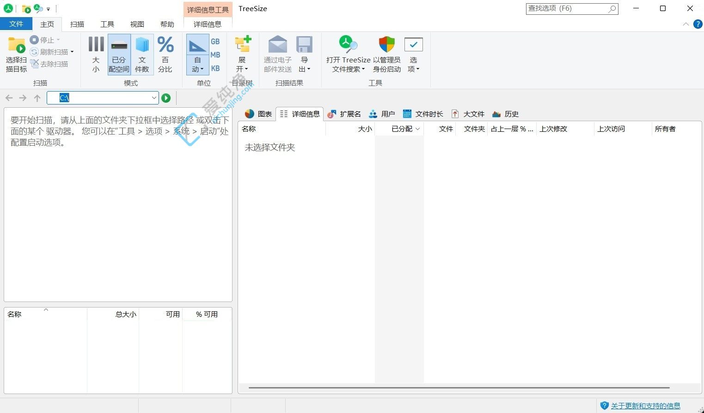Image resolution: width=704 pixels, height=413 pixels.
Task: Open the 历史 (History) tab
Action: point(505,114)
